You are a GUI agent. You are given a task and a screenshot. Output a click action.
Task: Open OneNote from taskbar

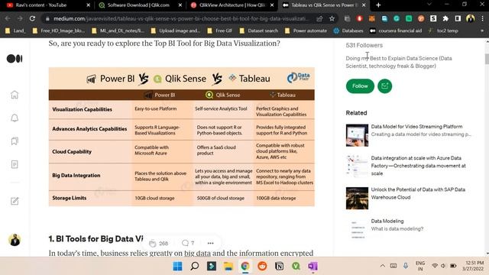(313, 267)
